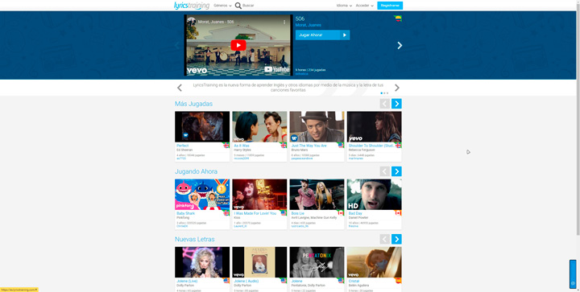Image resolution: width=580 pixels, height=292 pixels.
Task: Click the UK flag on Perfect card
Action: pos(226,145)
